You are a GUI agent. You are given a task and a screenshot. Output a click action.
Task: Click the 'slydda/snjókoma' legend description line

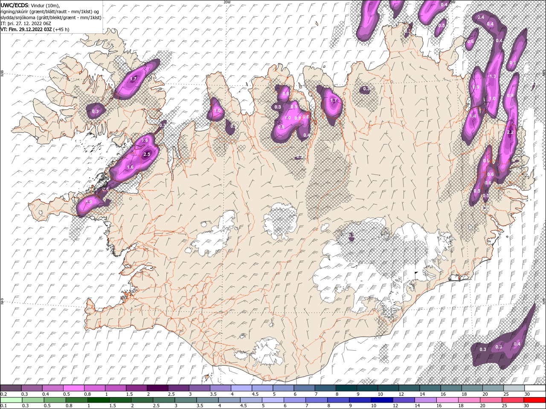click(51, 17)
